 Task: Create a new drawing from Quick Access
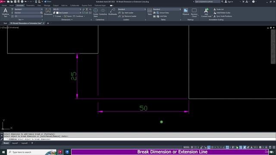[x=8, y=2]
